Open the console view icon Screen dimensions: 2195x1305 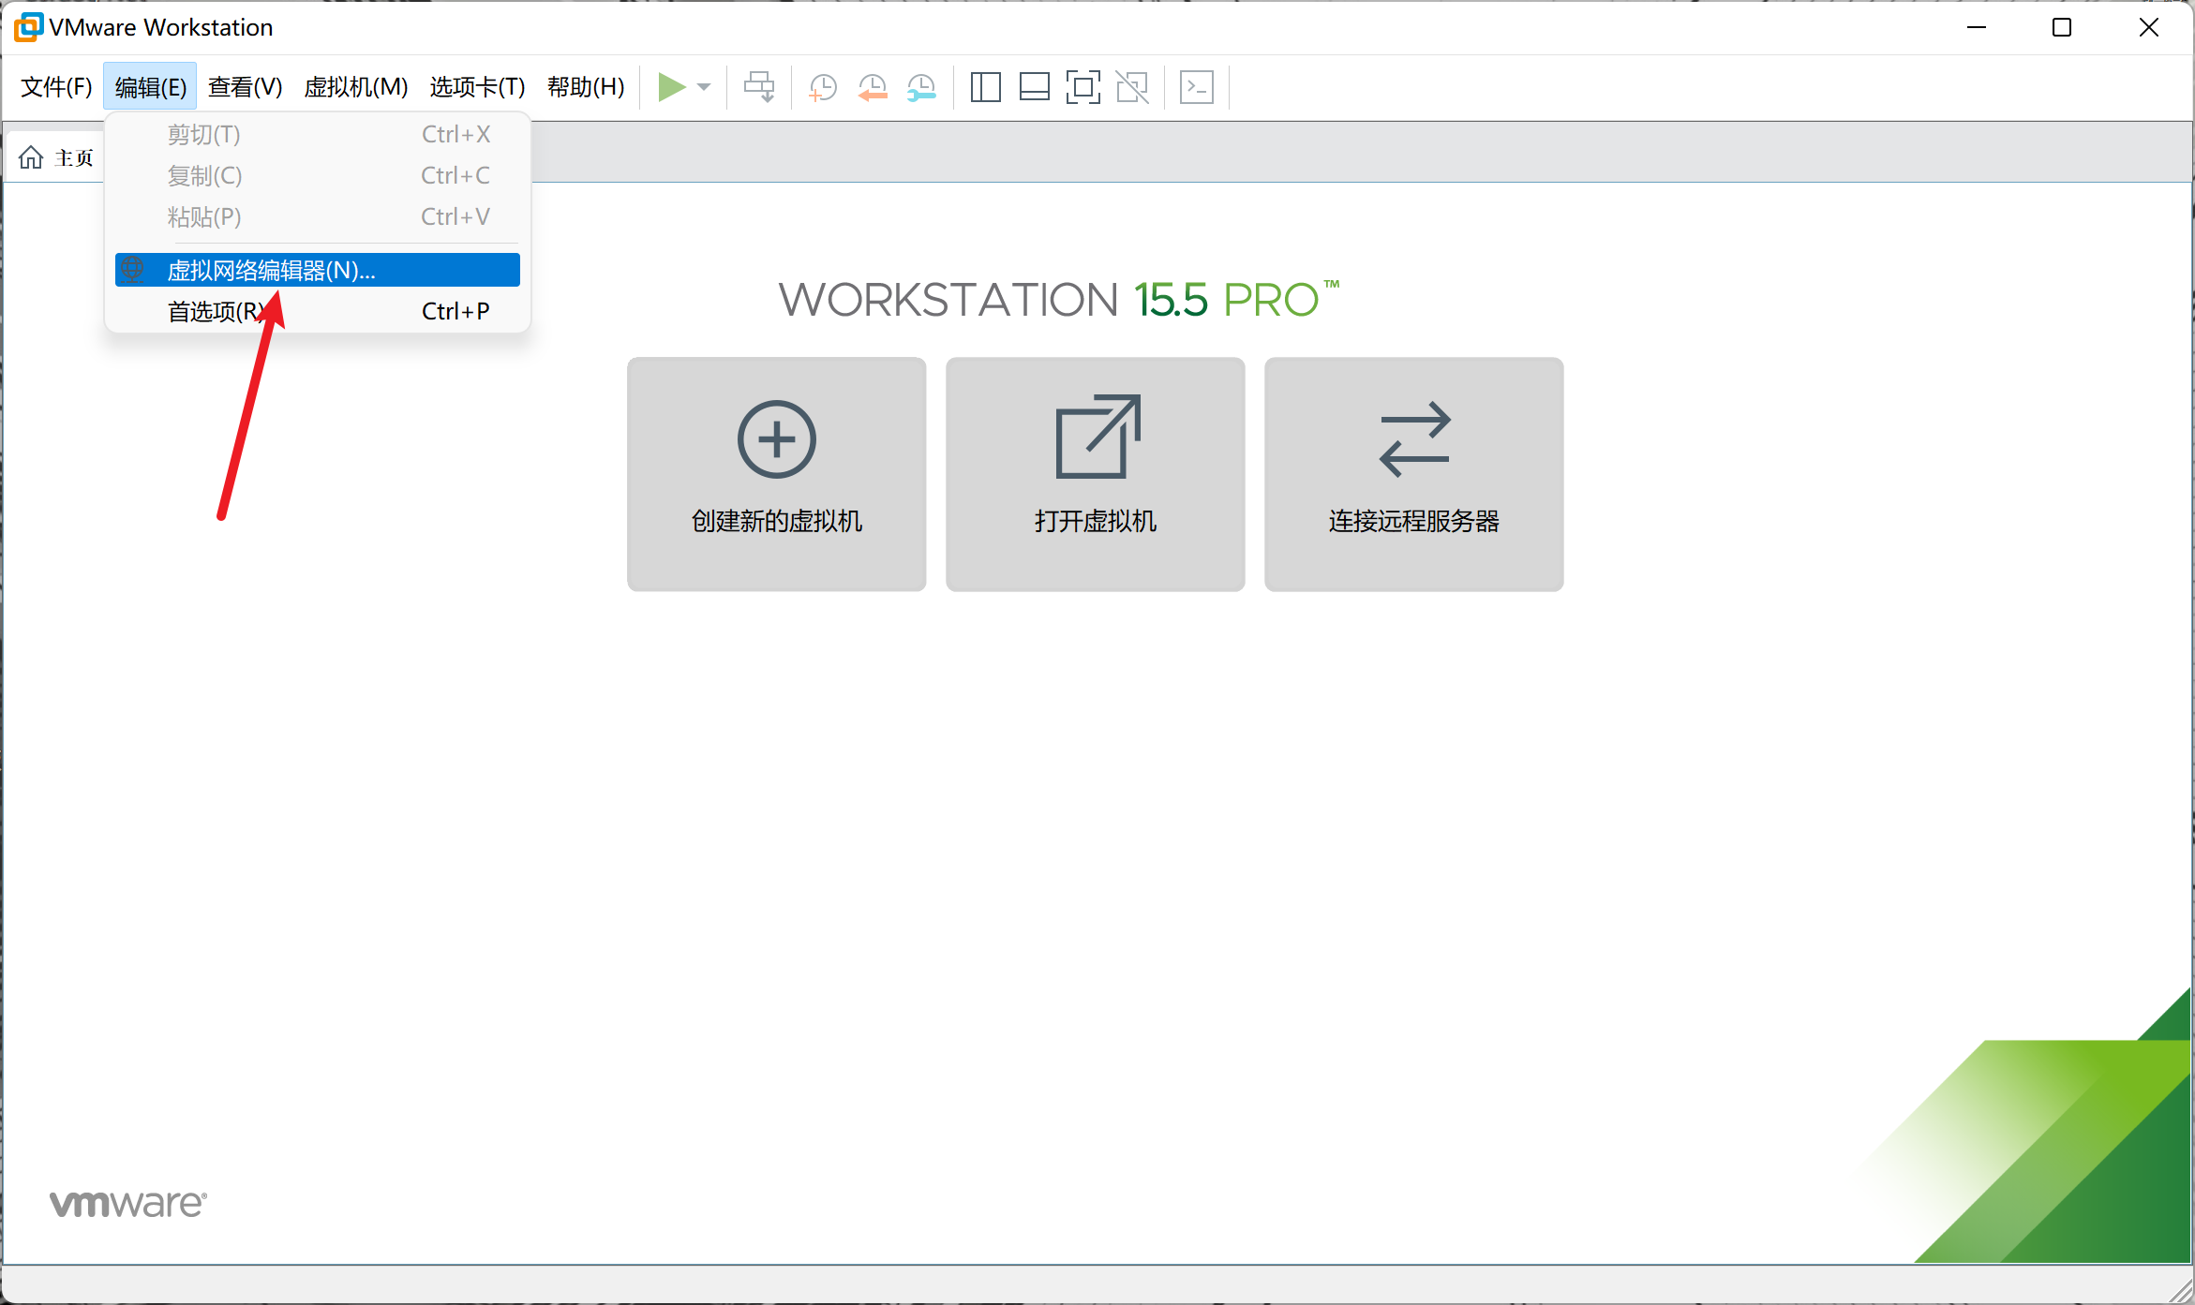point(1197,87)
